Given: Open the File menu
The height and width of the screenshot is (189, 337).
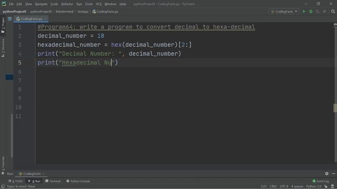Looking at the screenshot, I should [11, 4].
